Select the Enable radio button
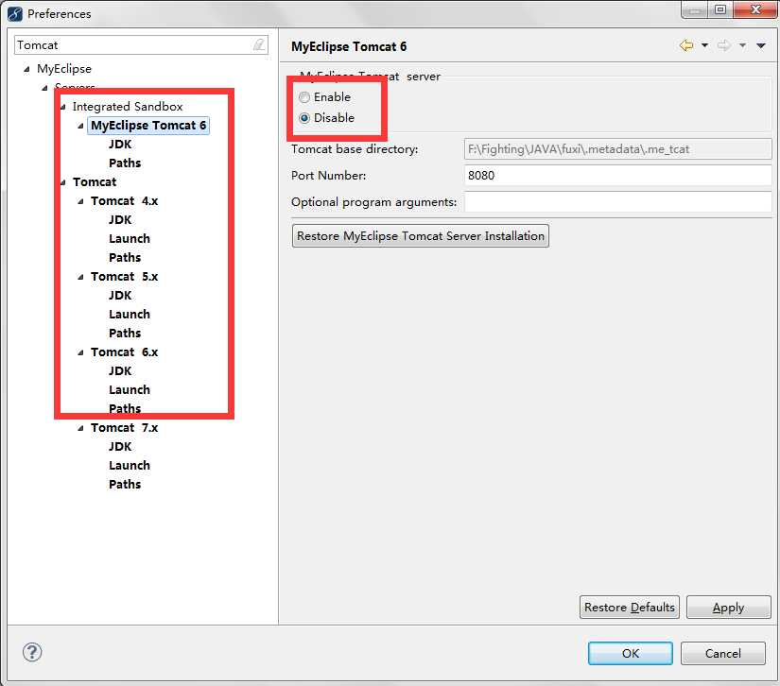 tap(304, 97)
